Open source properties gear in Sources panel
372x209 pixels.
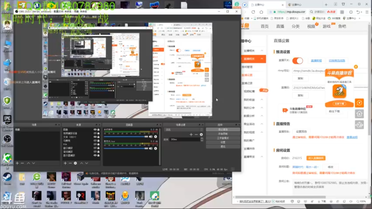pyautogui.click(x=75, y=163)
